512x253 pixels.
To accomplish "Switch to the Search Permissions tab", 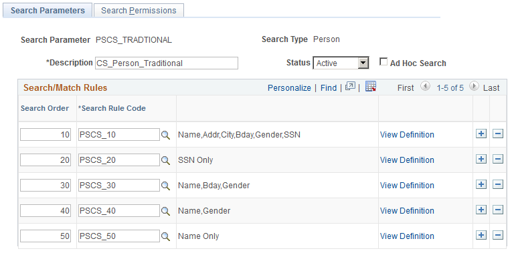I will 139,11.
